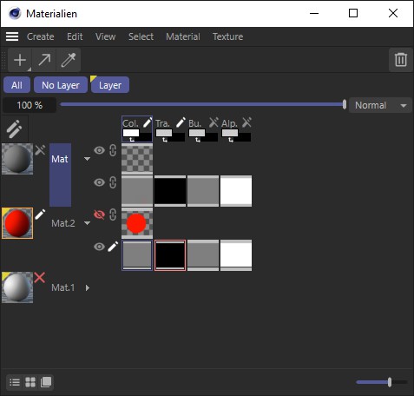The width and height of the screenshot is (414, 396).
Task: Click the red X next to Mat.1
Action: pyautogui.click(x=40, y=277)
